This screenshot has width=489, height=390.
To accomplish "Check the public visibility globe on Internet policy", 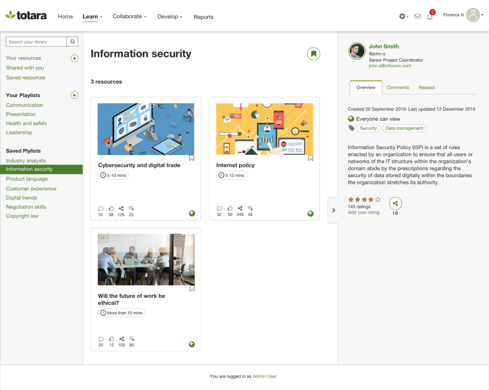I will 310,214.
